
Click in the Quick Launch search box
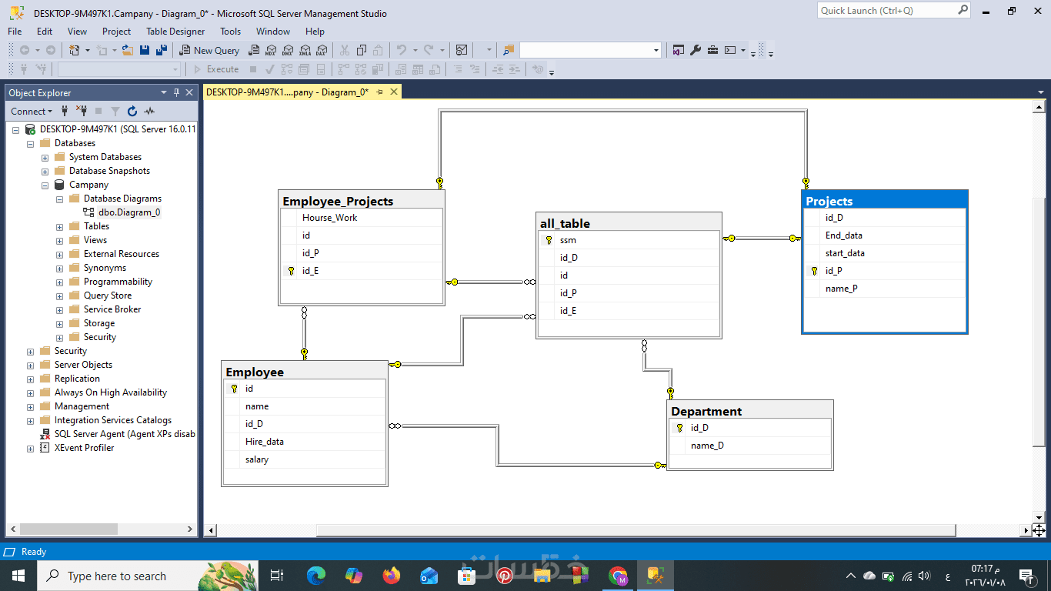[886, 11]
